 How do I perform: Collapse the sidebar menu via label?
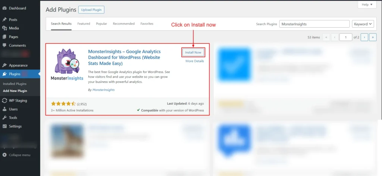(x=19, y=155)
